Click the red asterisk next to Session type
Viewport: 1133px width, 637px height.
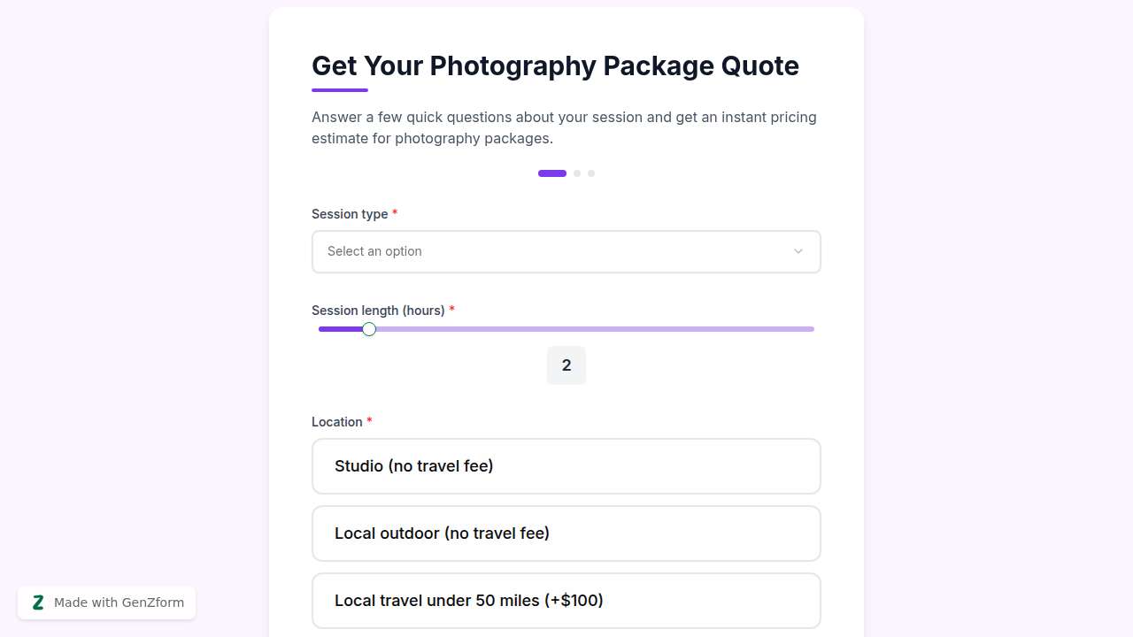pos(395,213)
